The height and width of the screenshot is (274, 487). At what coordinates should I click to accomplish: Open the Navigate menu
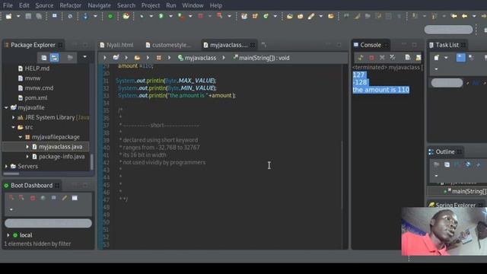coord(99,5)
